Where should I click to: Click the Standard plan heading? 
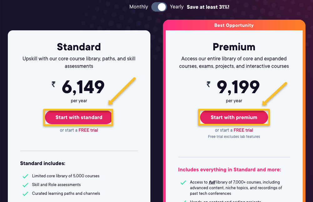point(79,47)
